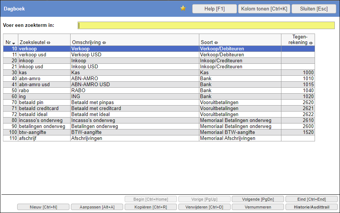The height and width of the screenshot is (213, 340).
Task: Click the Soort column sort icon
Action: 216,43
